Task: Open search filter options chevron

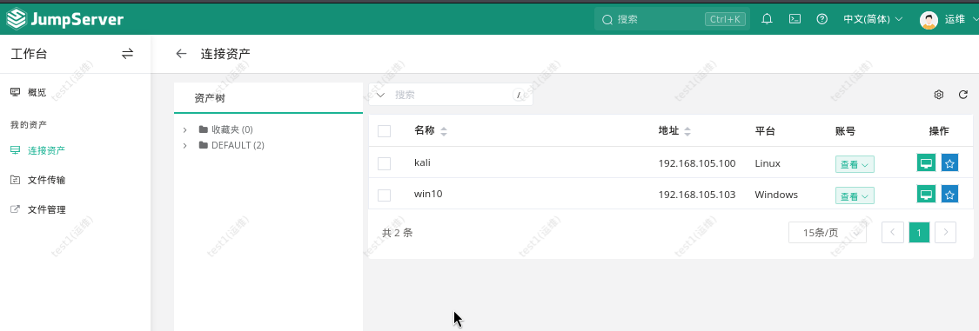Action: (x=380, y=95)
